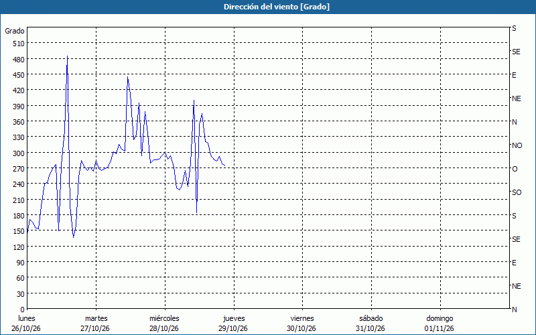The height and width of the screenshot is (335, 536).
Task: Select the domingo day label
Action: pyautogui.click(x=440, y=318)
